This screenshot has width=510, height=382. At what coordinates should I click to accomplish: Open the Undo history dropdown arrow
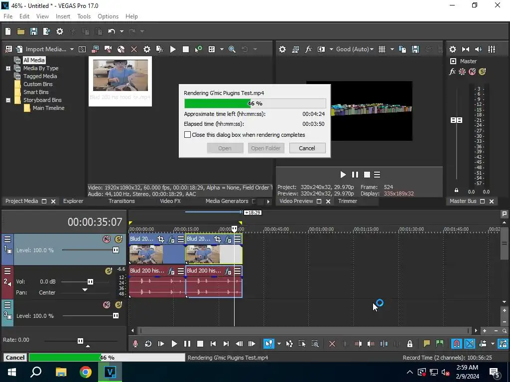tap(122, 31)
